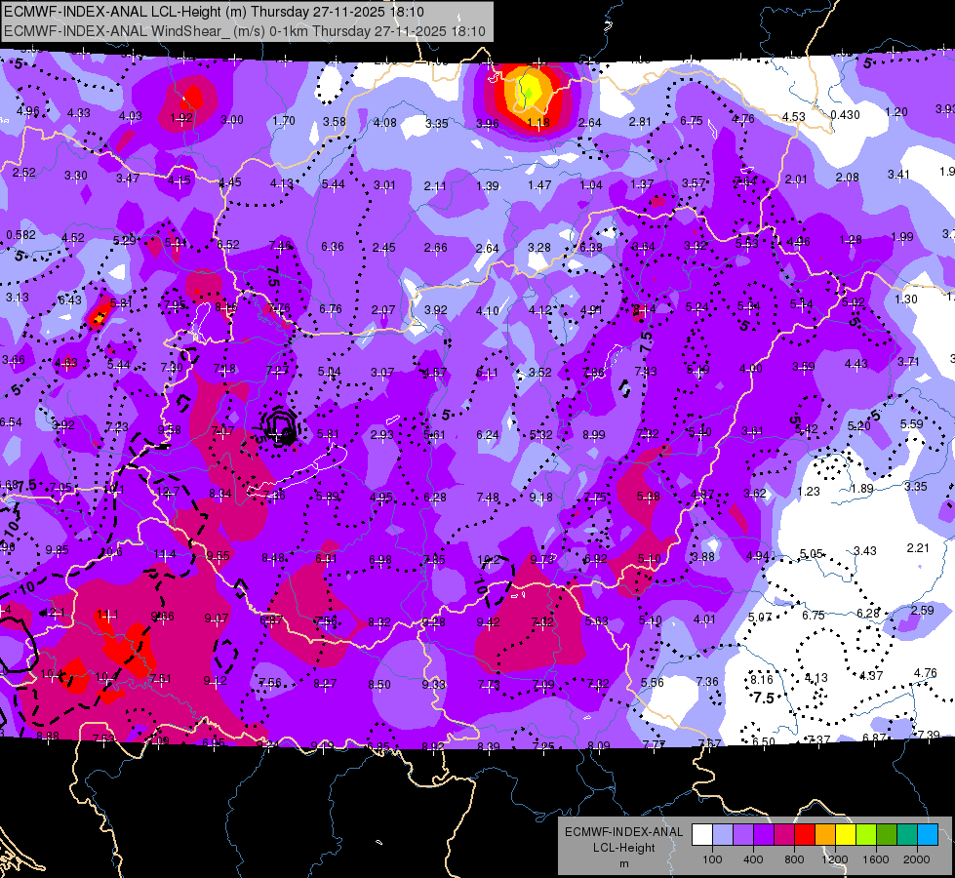Viewport: 955px width, 878px height.
Task: Click the wind shear value 1.20
Action: pos(896,112)
